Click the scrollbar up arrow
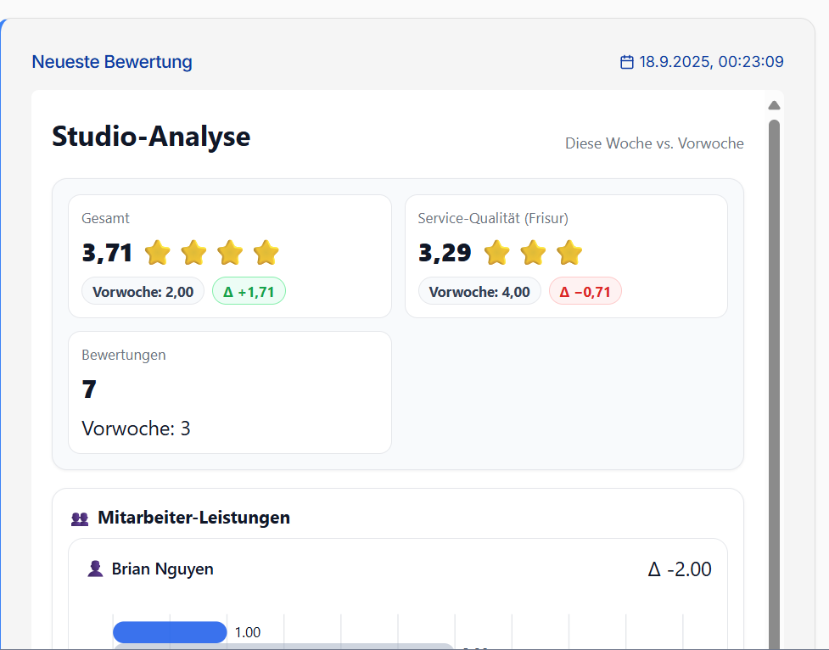829x650 pixels. pyautogui.click(x=774, y=106)
